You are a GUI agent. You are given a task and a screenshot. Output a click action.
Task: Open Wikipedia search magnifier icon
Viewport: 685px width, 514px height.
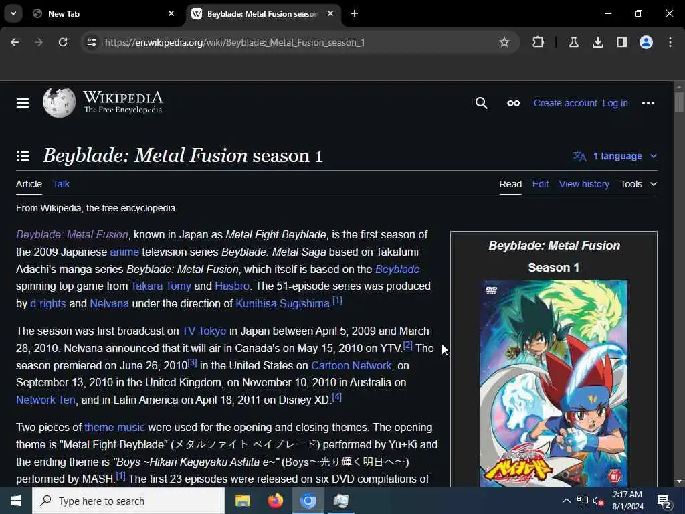click(x=482, y=103)
